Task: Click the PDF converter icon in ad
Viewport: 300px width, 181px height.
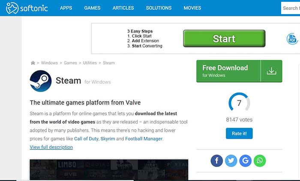Action: (x=292, y=39)
